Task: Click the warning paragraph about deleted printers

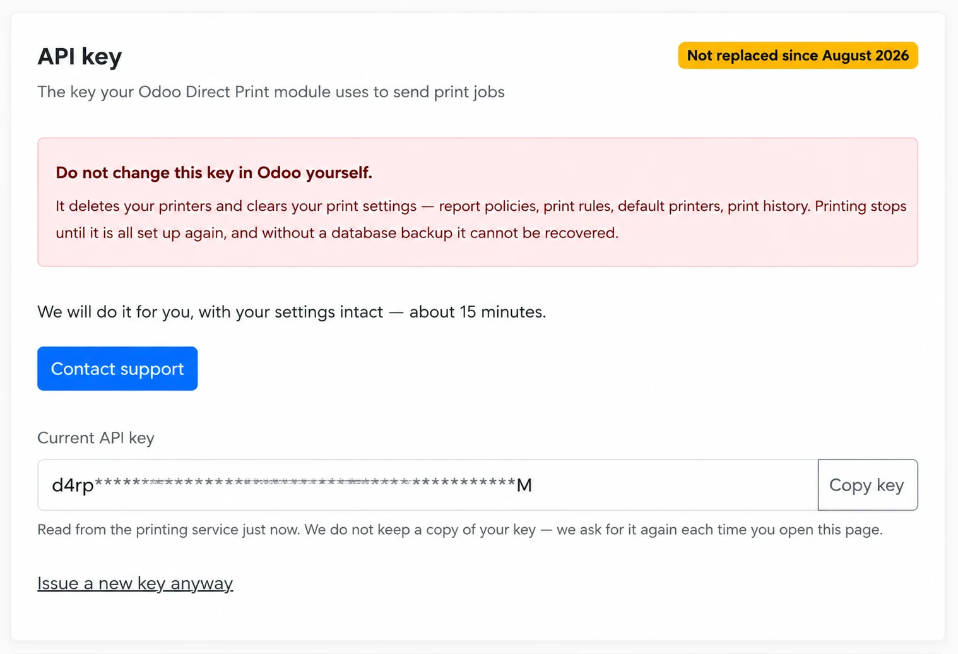Action: 481,220
